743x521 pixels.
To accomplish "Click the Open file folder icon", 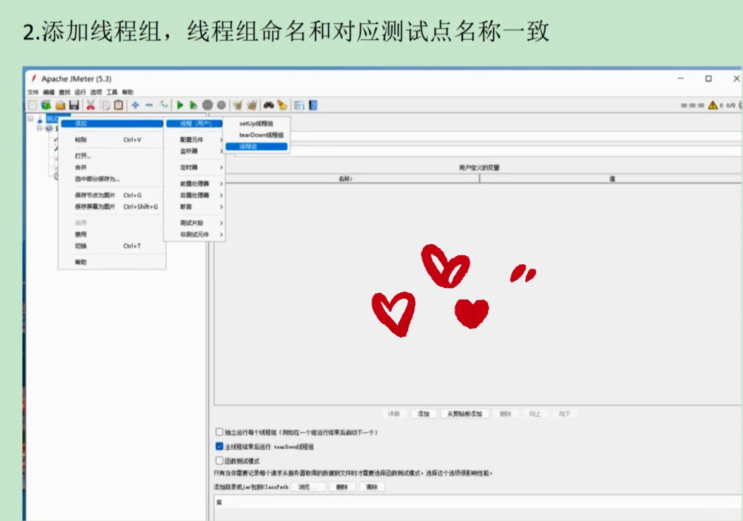I will pos(60,105).
